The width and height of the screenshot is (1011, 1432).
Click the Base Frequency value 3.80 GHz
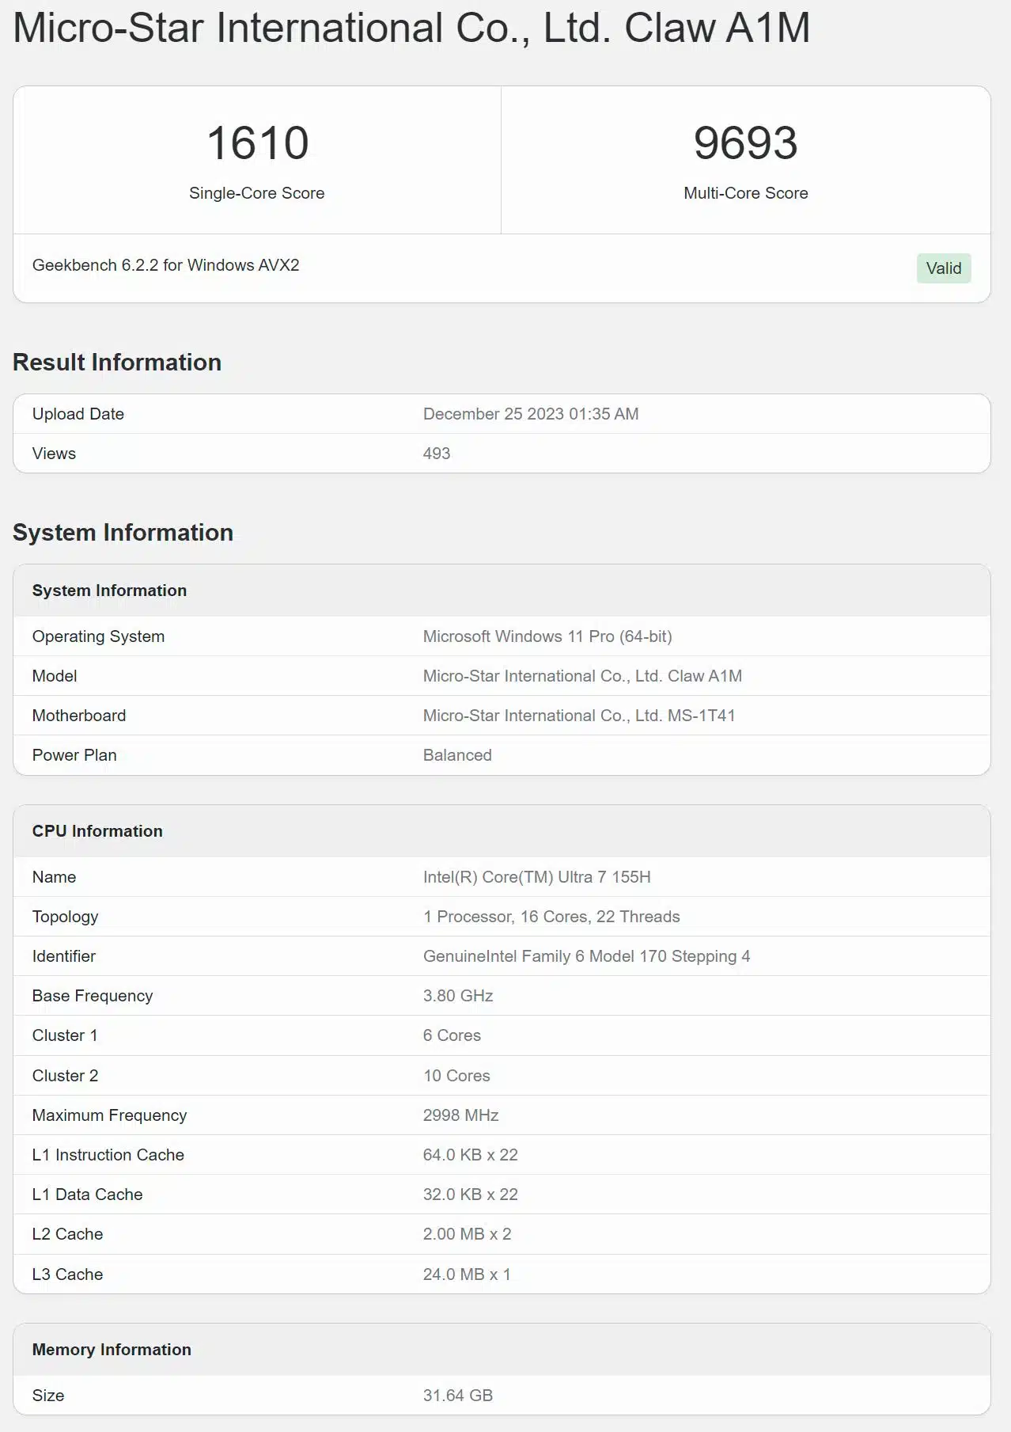click(458, 996)
